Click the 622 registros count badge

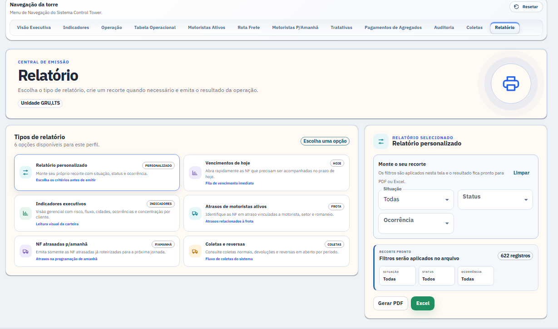click(x=515, y=256)
